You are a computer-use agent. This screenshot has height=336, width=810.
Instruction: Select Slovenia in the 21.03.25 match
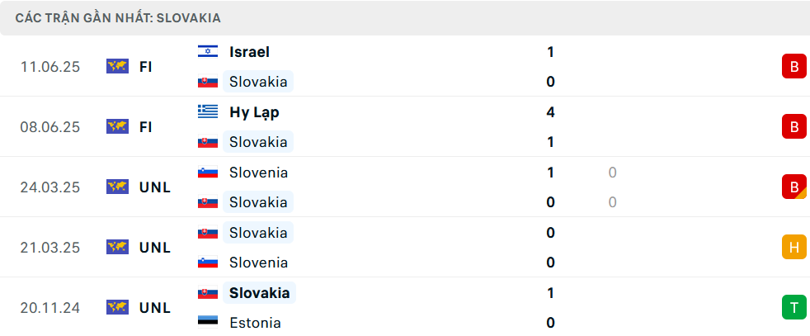click(258, 263)
